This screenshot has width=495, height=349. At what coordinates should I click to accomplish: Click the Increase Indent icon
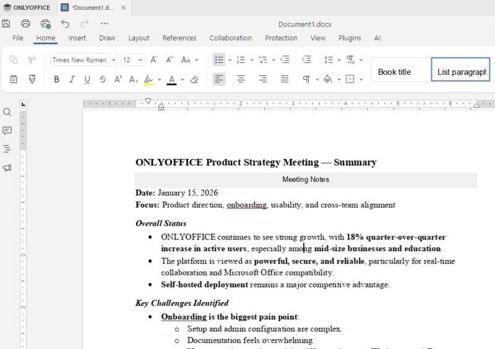click(x=306, y=59)
